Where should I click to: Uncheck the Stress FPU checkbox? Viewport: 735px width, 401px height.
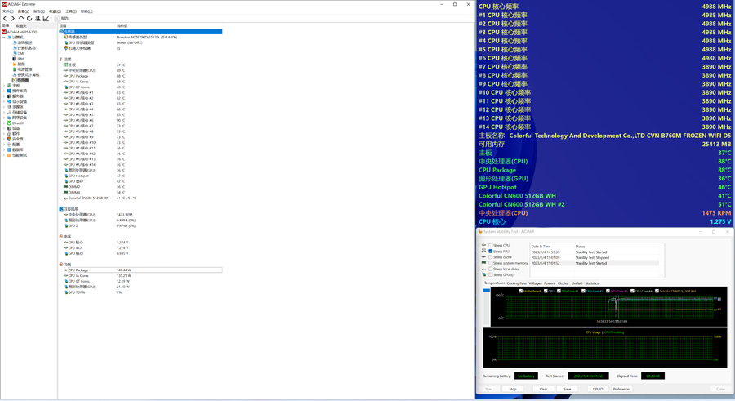491,251
